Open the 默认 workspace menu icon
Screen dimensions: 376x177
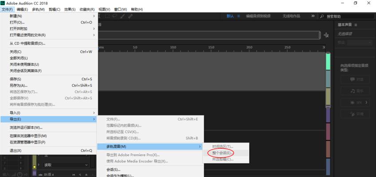tap(239, 16)
